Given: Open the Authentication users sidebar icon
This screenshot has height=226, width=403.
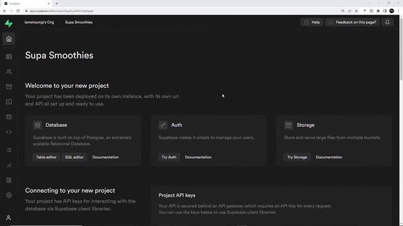Looking at the screenshot, I should [x=9, y=72].
